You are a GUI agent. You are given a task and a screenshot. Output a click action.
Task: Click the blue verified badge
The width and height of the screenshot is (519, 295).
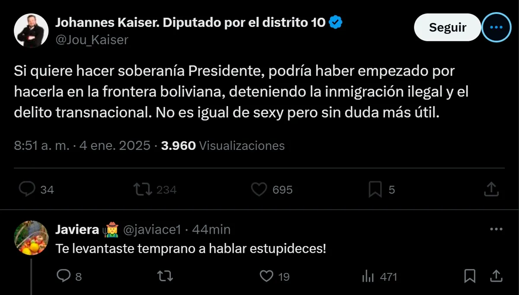point(336,22)
